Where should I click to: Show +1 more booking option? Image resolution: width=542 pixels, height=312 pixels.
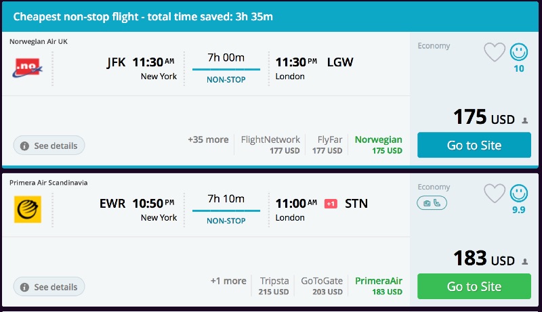[228, 282]
